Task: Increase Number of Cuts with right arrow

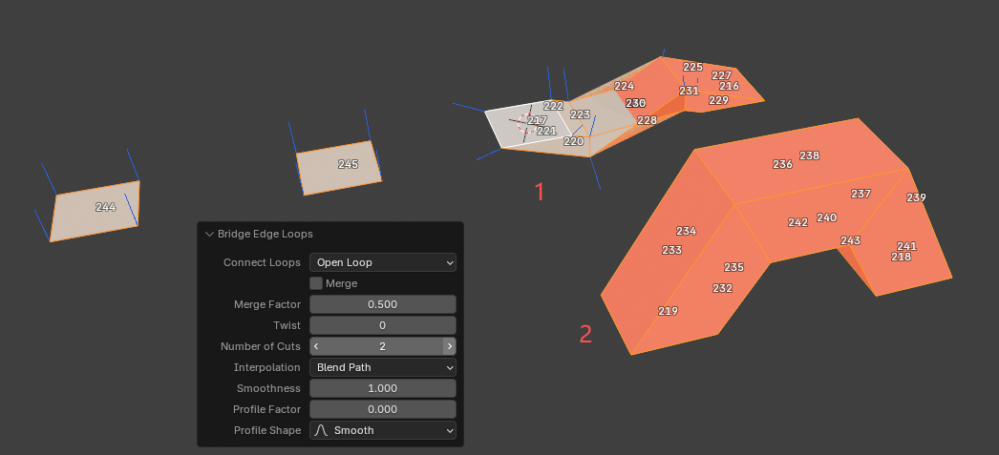Action: 449,346
